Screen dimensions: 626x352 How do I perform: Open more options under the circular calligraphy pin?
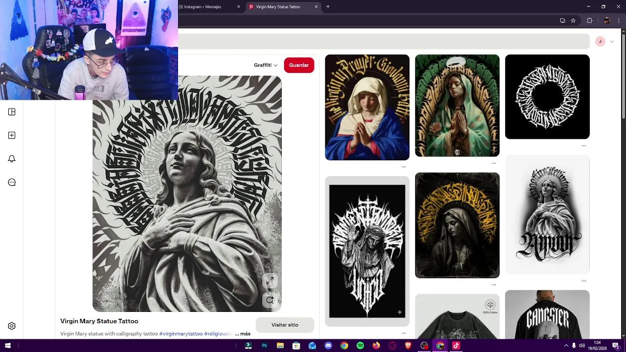(583, 146)
